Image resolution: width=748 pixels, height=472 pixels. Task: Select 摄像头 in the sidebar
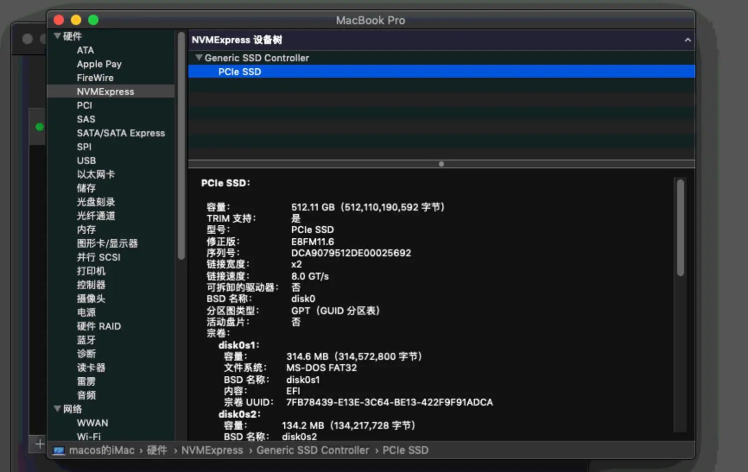pos(91,299)
